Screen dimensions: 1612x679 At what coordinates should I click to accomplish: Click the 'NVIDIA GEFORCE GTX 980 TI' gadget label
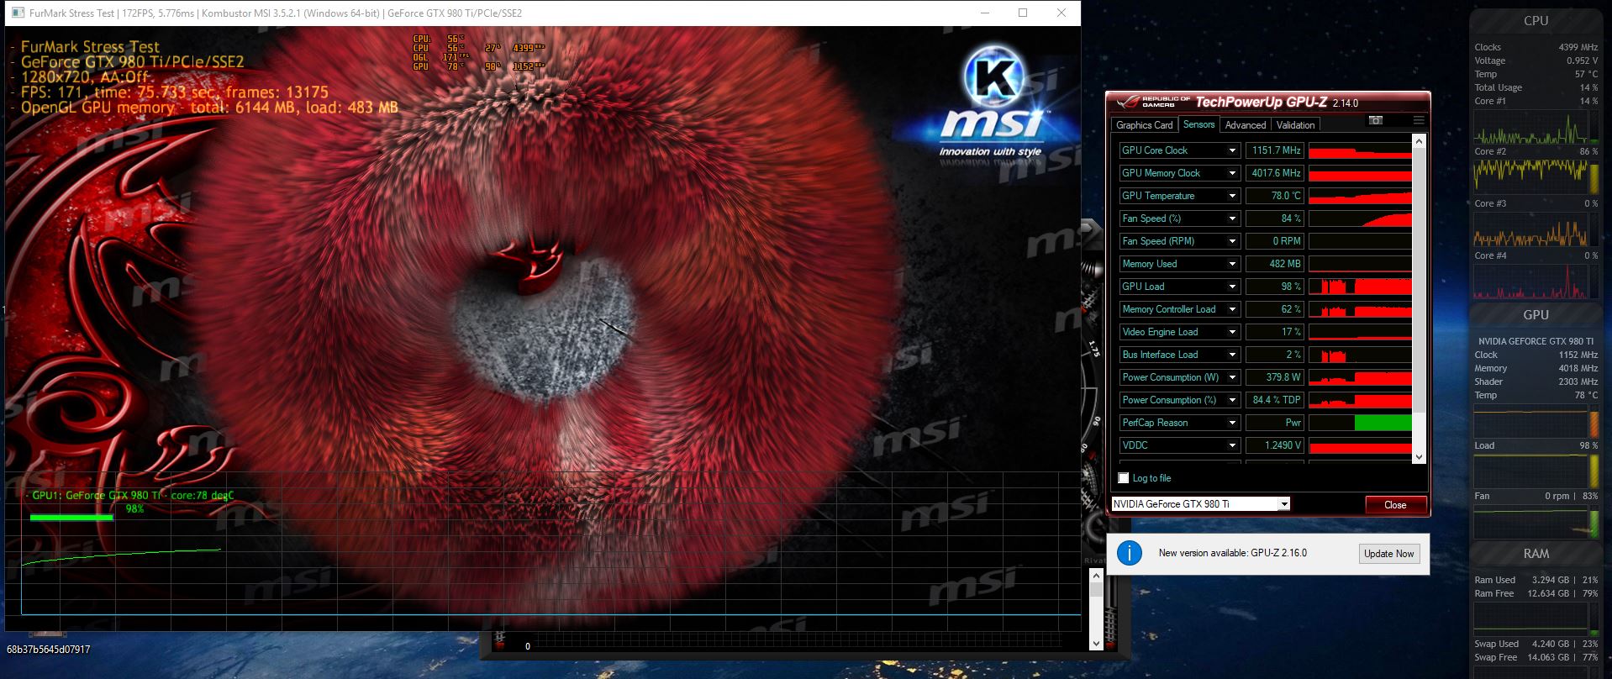pyautogui.click(x=1536, y=341)
